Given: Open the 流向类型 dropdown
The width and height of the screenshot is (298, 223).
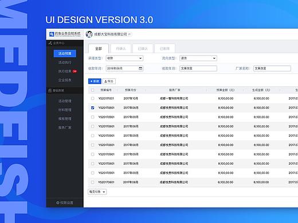Looking at the screenshot, I should pos(198,58).
